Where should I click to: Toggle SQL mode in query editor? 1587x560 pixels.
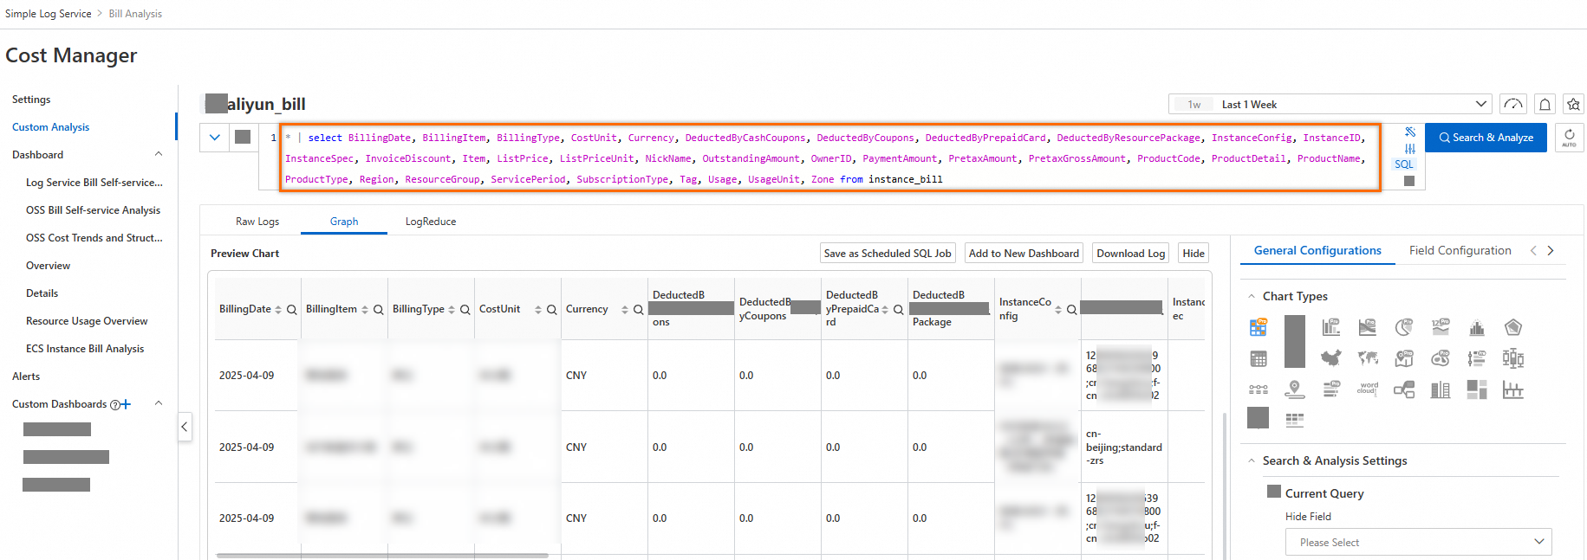1404,164
